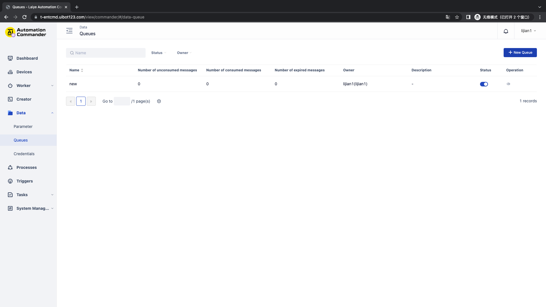Reload the page with the browser refresh icon
This screenshot has width=546, height=307.
click(x=24, y=17)
